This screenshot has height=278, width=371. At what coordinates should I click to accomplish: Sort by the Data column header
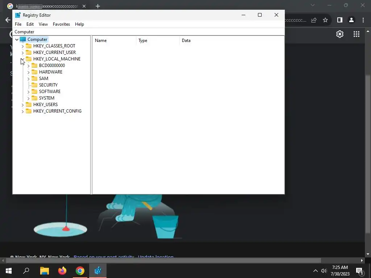[232, 41]
